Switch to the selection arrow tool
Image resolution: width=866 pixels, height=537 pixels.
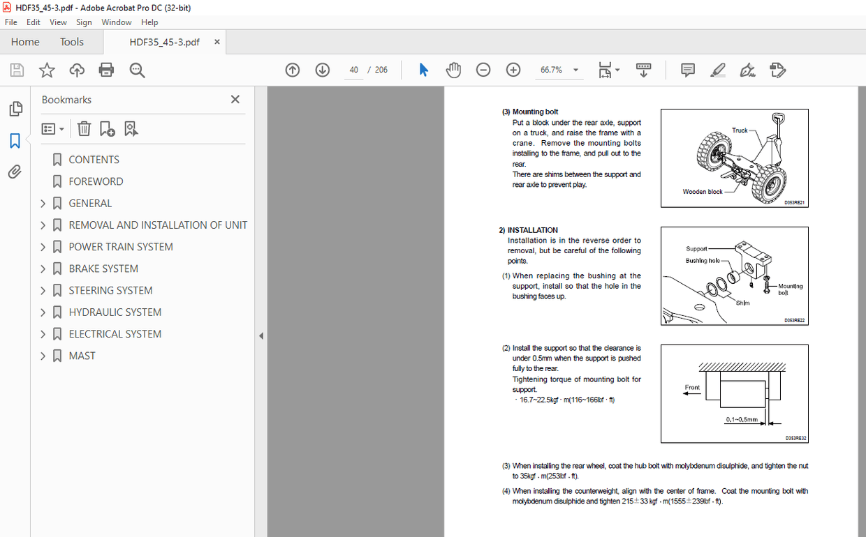point(423,70)
